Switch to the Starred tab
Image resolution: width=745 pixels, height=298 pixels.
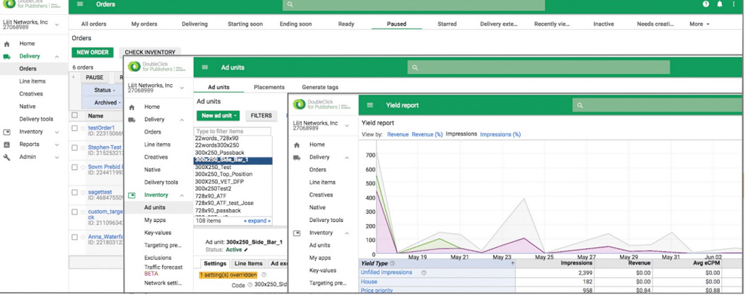click(447, 24)
